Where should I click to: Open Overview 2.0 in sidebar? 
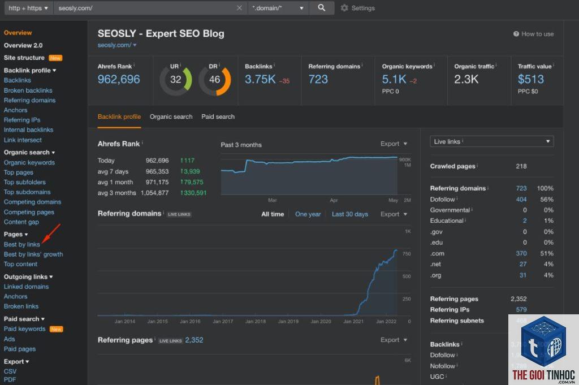coord(23,45)
